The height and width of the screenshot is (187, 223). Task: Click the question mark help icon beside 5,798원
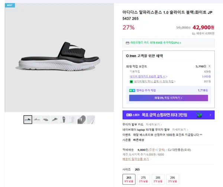coord(209,66)
